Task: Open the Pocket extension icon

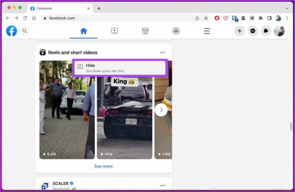Action: (225, 18)
